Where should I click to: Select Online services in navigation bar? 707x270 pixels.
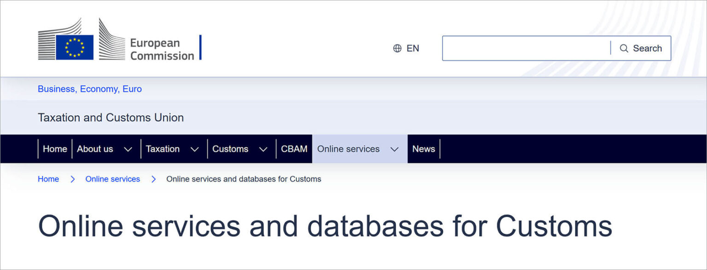coord(348,149)
